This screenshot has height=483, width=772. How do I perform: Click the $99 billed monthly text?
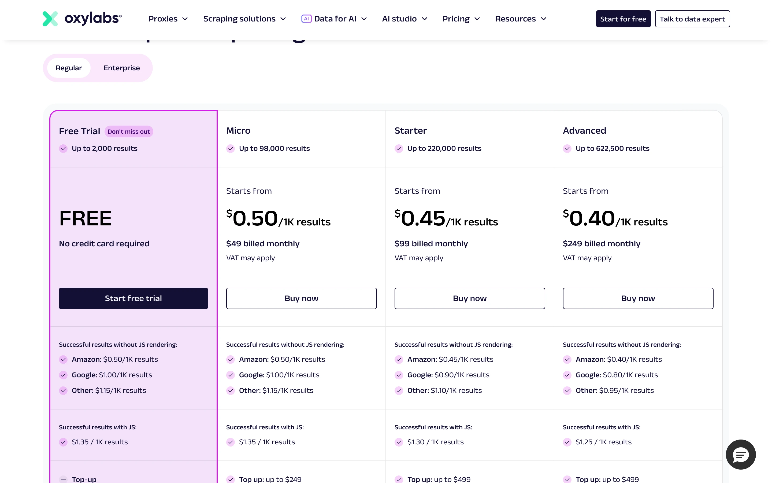pos(431,244)
